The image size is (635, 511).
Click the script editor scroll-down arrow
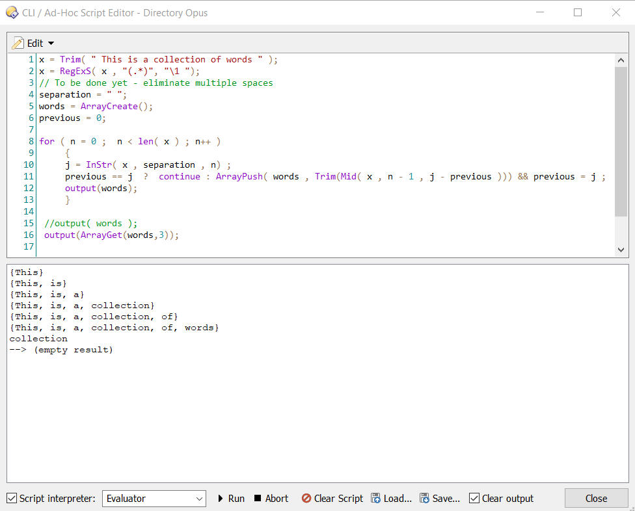(621, 250)
